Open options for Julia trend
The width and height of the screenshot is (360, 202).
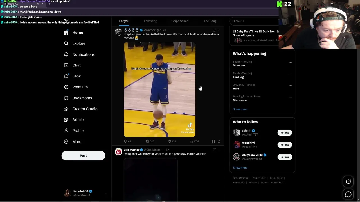[x=290, y=86]
